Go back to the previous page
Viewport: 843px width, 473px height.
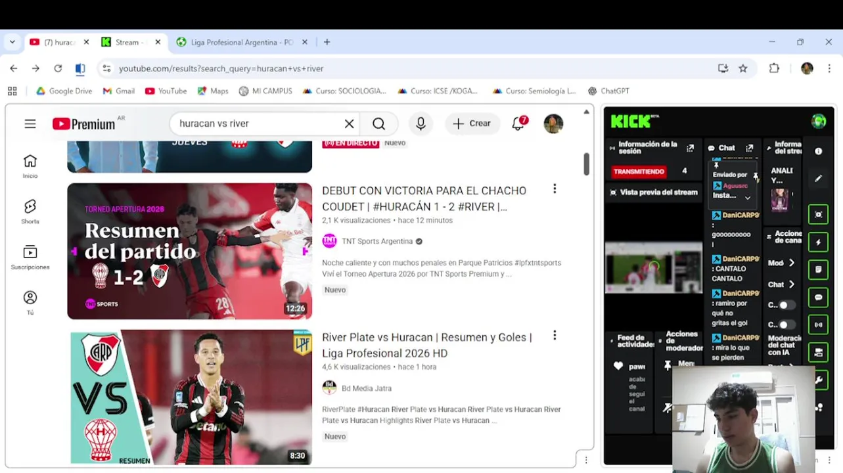(14, 68)
